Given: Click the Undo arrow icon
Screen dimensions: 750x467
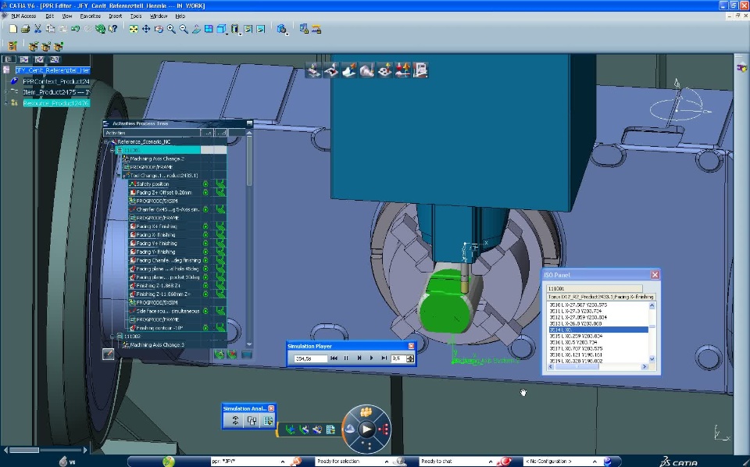Looking at the screenshot, I should coord(75,29).
